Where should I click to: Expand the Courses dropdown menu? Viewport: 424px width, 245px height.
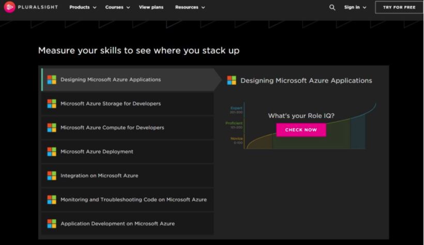(117, 7)
